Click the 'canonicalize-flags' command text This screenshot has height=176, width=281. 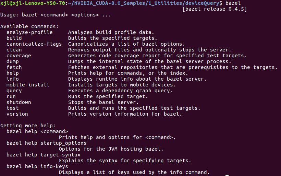click(34, 44)
